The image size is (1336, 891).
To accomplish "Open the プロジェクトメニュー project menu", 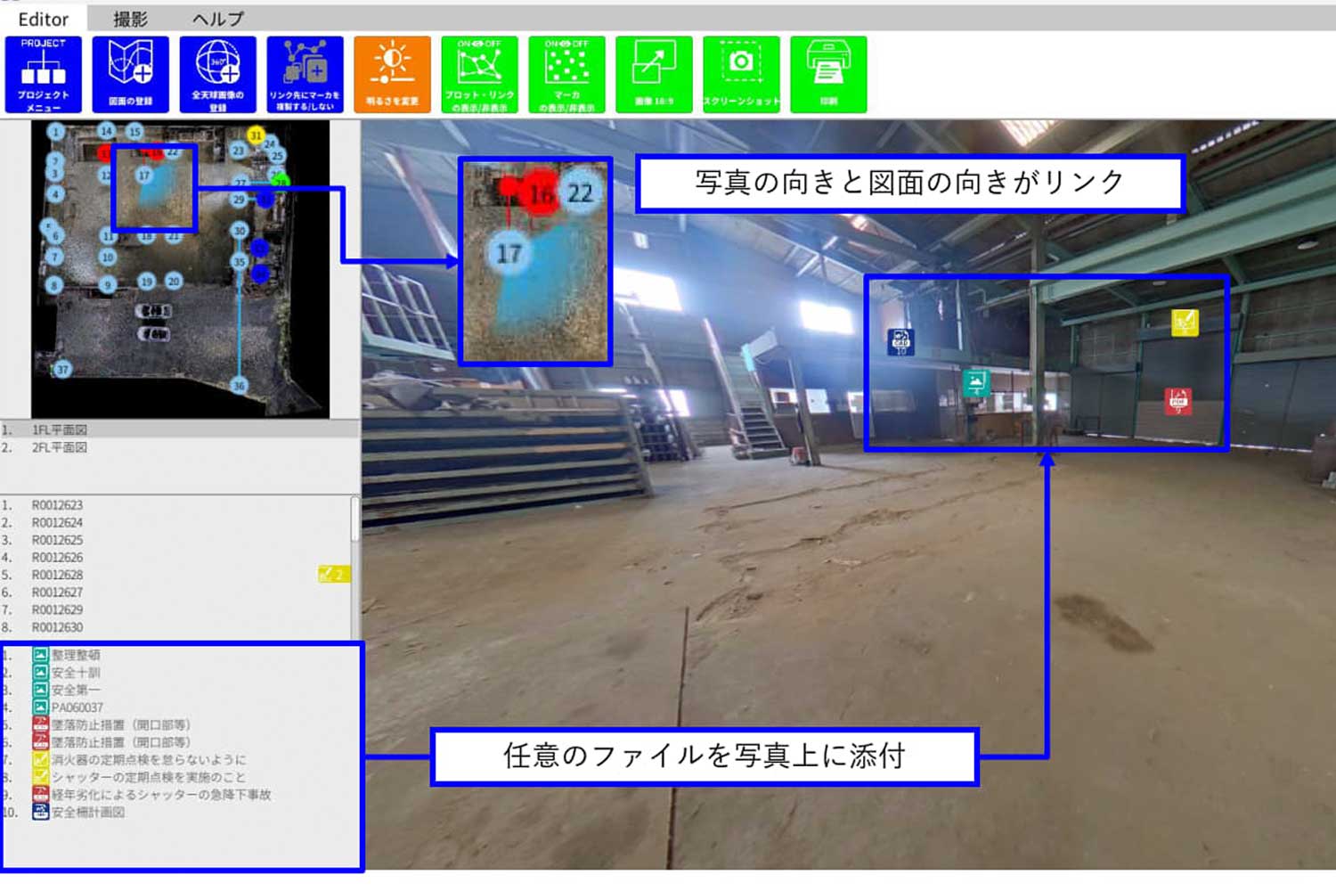I will pos(43,75).
